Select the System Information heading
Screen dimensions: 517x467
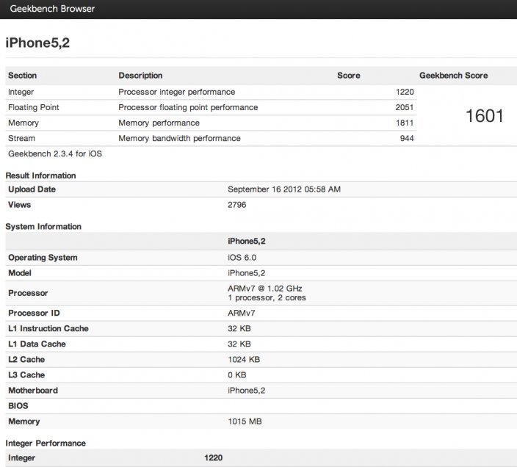(x=43, y=227)
